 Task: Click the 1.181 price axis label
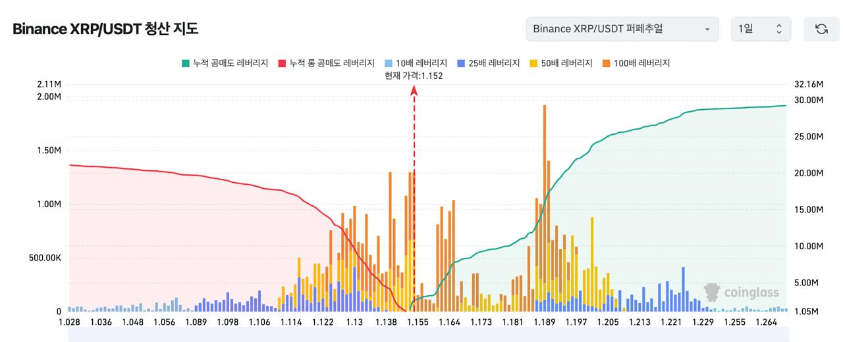pyautogui.click(x=512, y=322)
